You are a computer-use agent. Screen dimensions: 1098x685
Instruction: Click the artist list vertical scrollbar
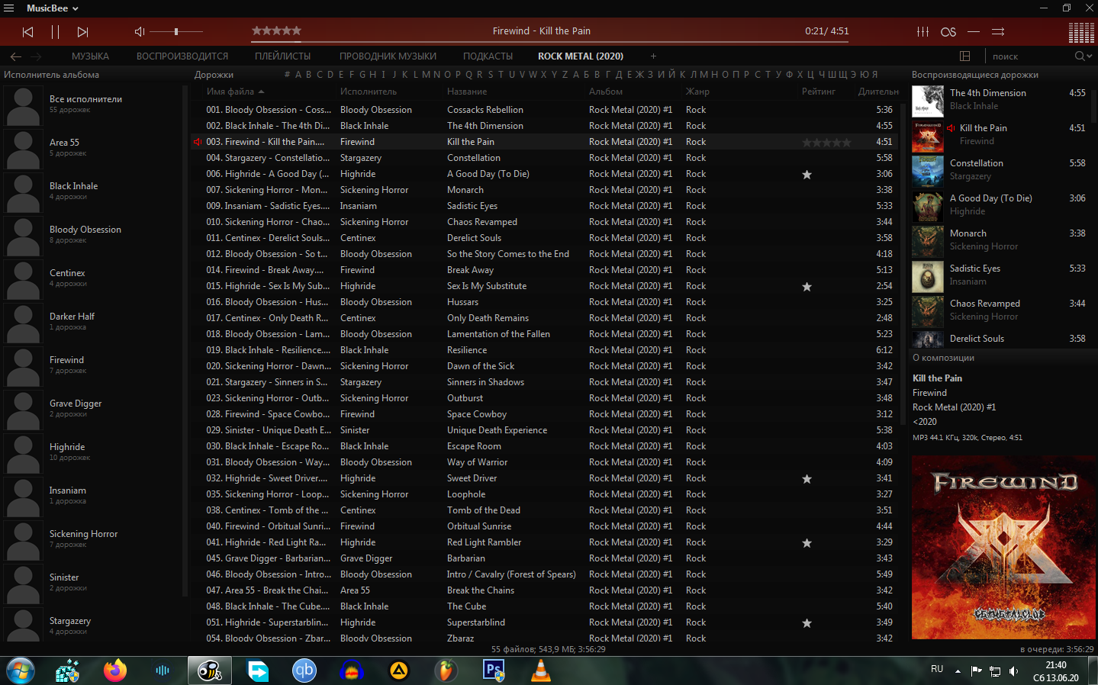pyautogui.click(x=185, y=341)
